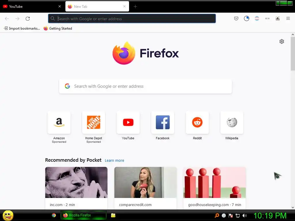Click the 10:19 PM clock

click(270, 216)
